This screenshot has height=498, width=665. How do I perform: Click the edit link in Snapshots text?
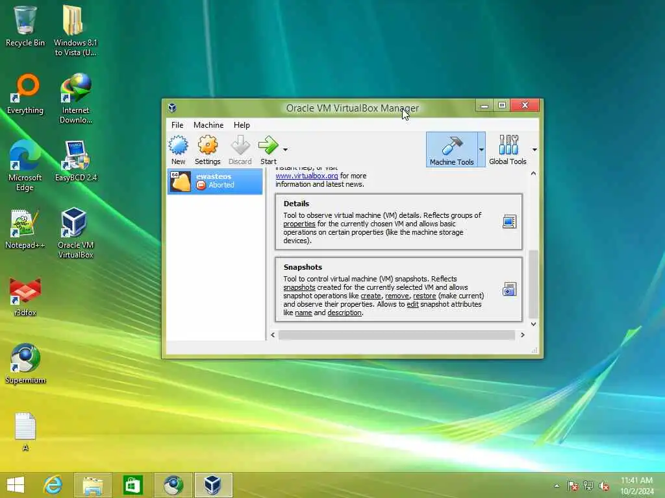click(x=412, y=305)
